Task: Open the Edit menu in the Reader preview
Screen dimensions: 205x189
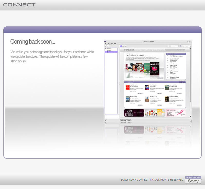Action: pos(108,44)
